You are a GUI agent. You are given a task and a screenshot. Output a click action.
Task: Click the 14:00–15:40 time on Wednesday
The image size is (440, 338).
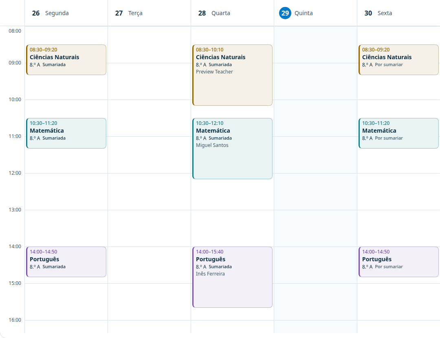click(x=210, y=252)
